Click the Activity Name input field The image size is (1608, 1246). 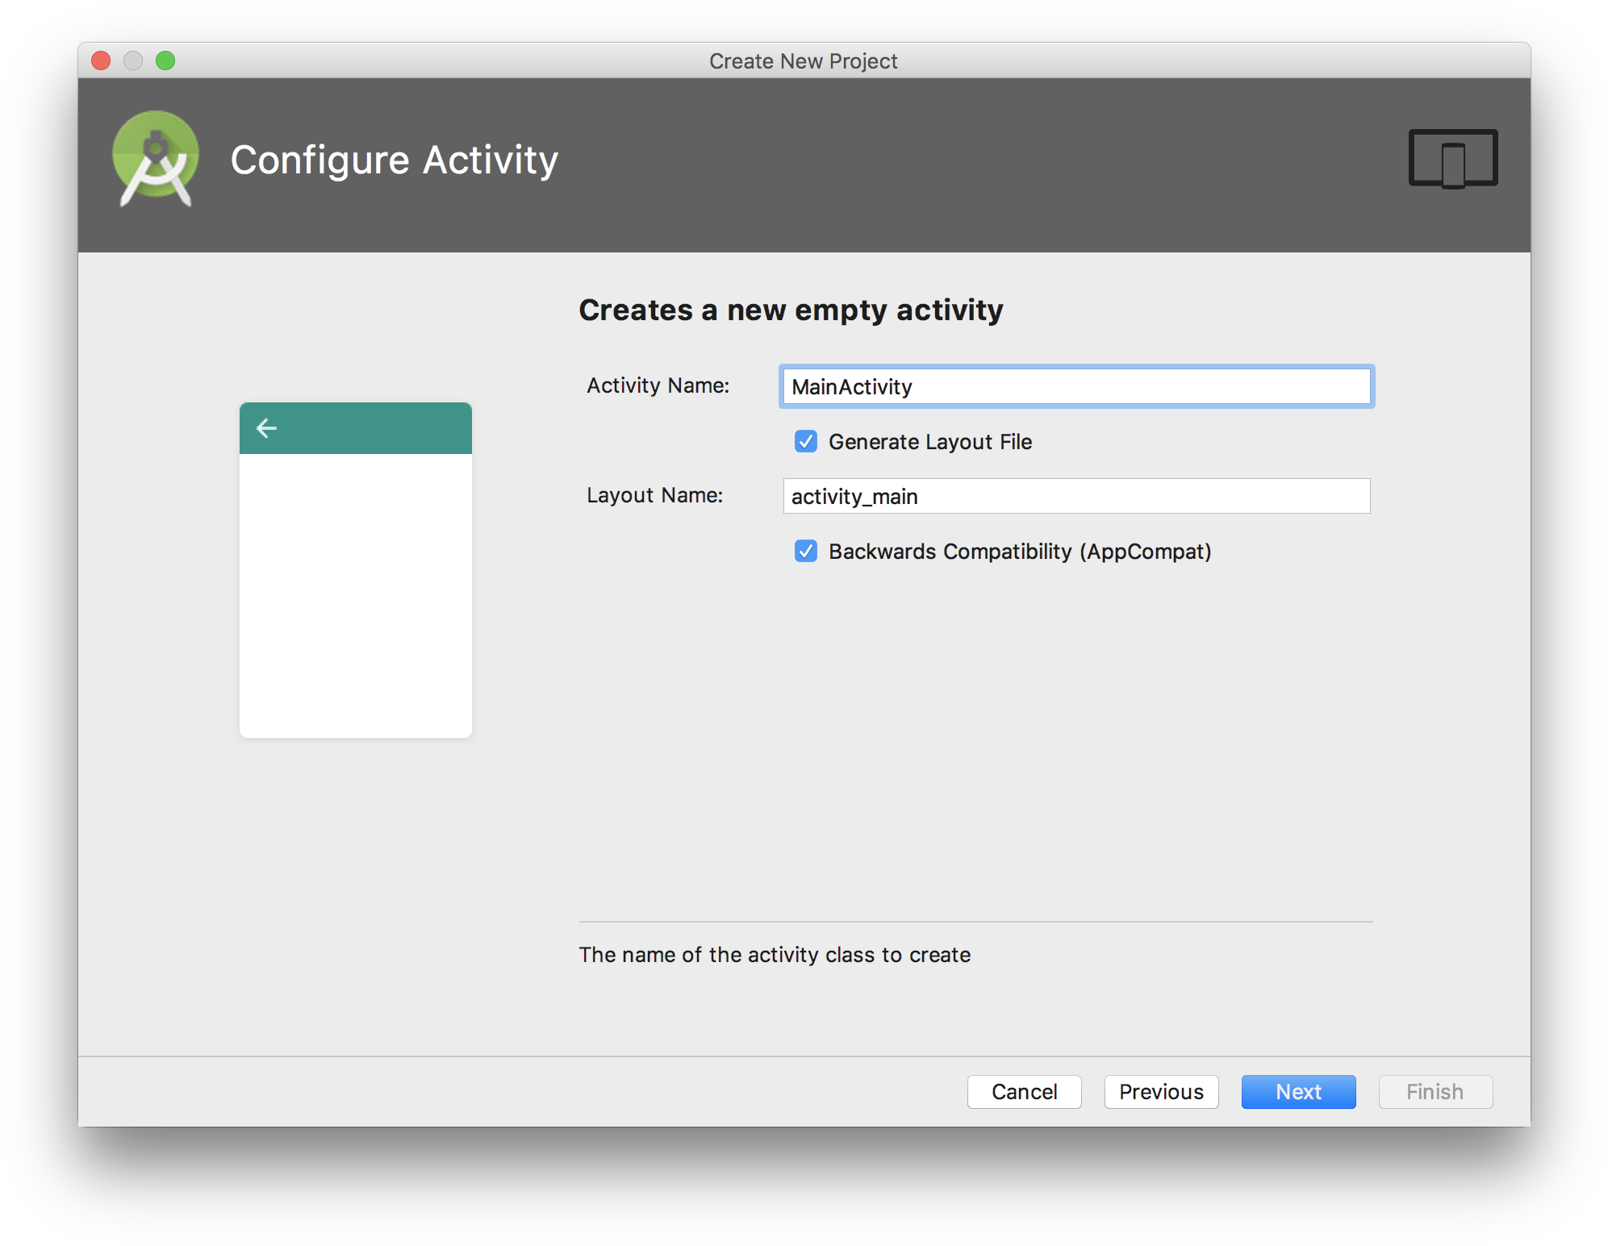pos(1076,386)
